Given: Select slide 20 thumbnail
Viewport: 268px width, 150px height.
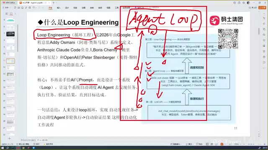Looking at the screenshot, I should point(10,122).
